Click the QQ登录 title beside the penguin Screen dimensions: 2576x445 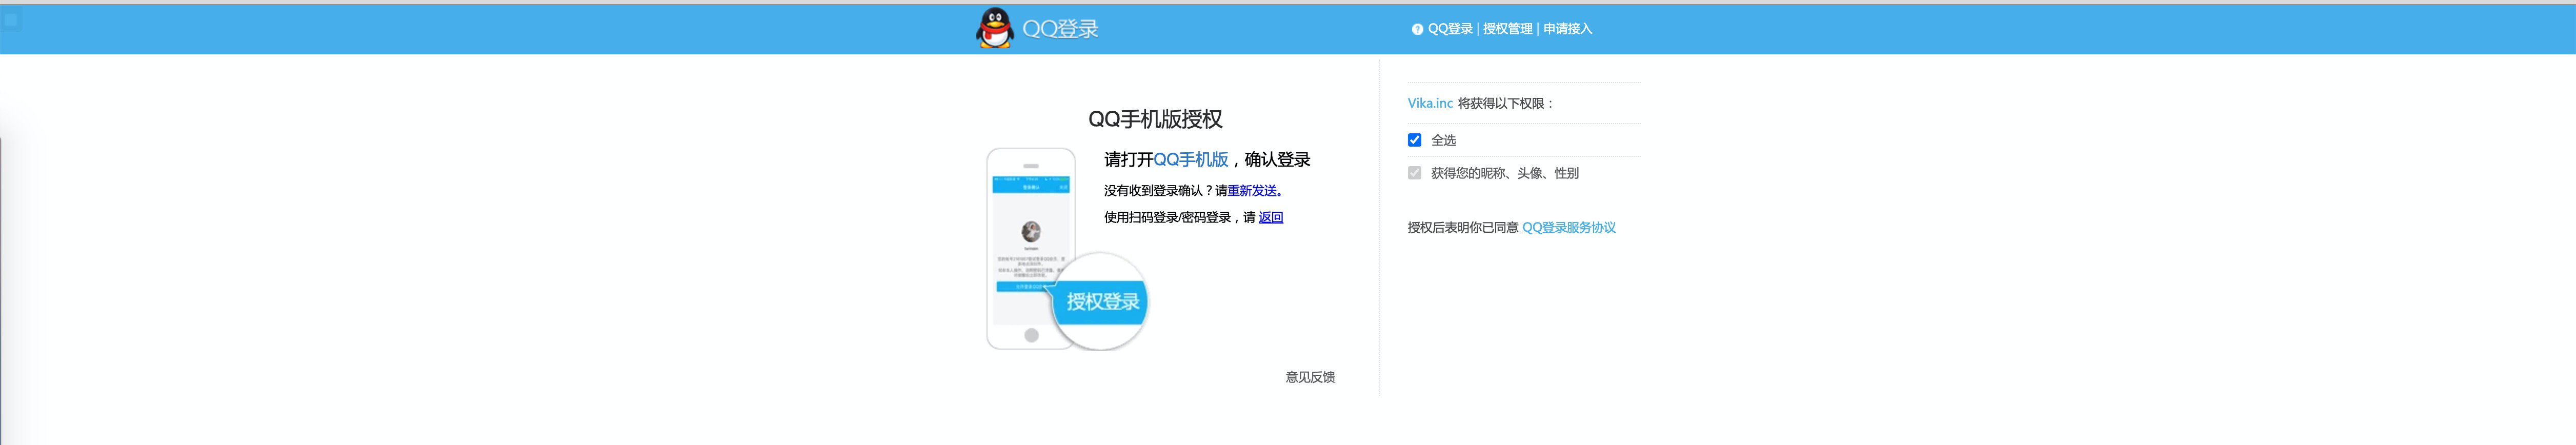(1060, 29)
